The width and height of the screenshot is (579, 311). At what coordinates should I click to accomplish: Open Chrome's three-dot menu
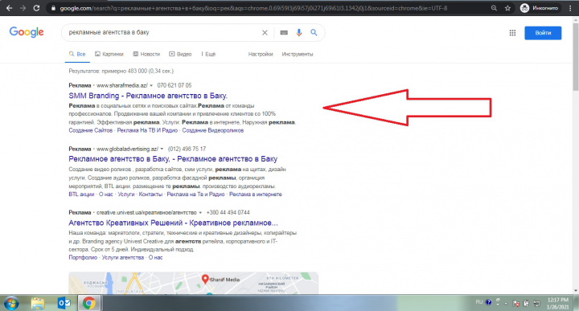click(571, 8)
